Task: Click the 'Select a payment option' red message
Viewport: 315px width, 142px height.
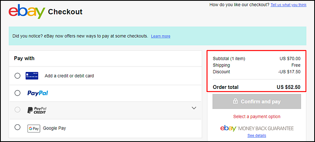Action: point(257,116)
